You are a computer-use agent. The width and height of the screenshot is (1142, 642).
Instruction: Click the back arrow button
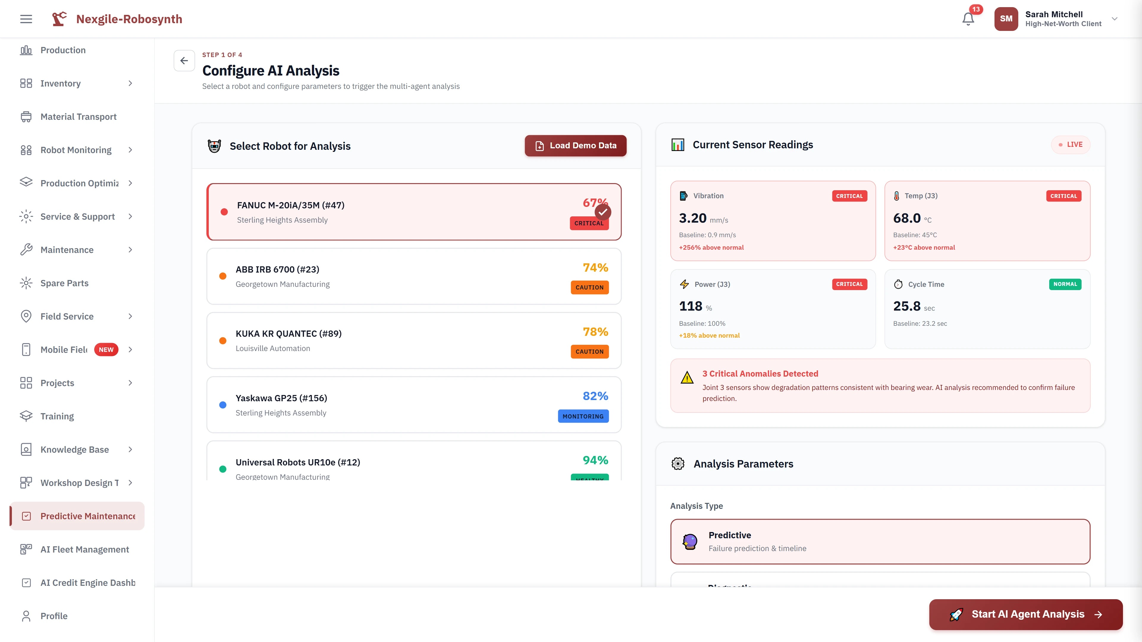[x=184, y=61]
